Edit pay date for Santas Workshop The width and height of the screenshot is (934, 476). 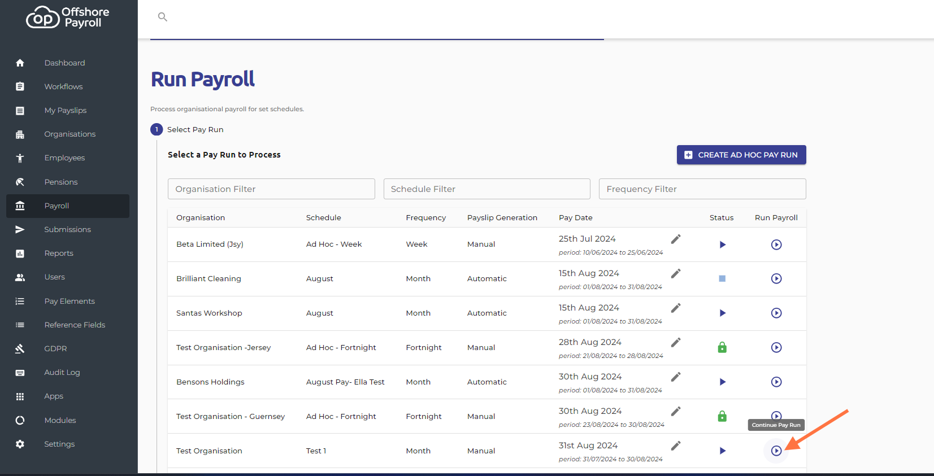pos(676,308)
